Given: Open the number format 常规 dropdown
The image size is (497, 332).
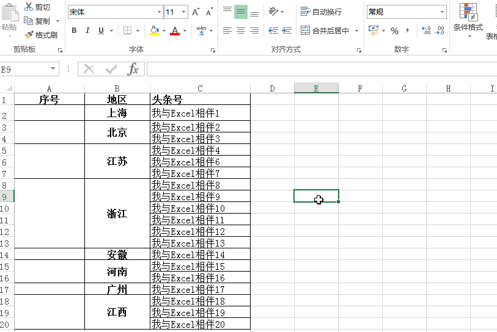Looking at the screenshot, I should 442,12.
